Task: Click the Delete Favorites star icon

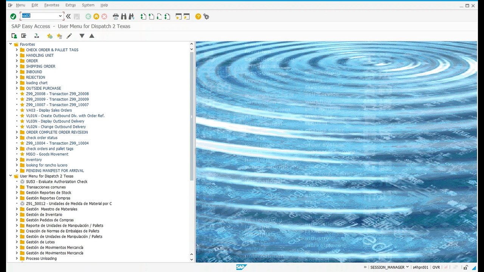Action: (x=59, y=36)
